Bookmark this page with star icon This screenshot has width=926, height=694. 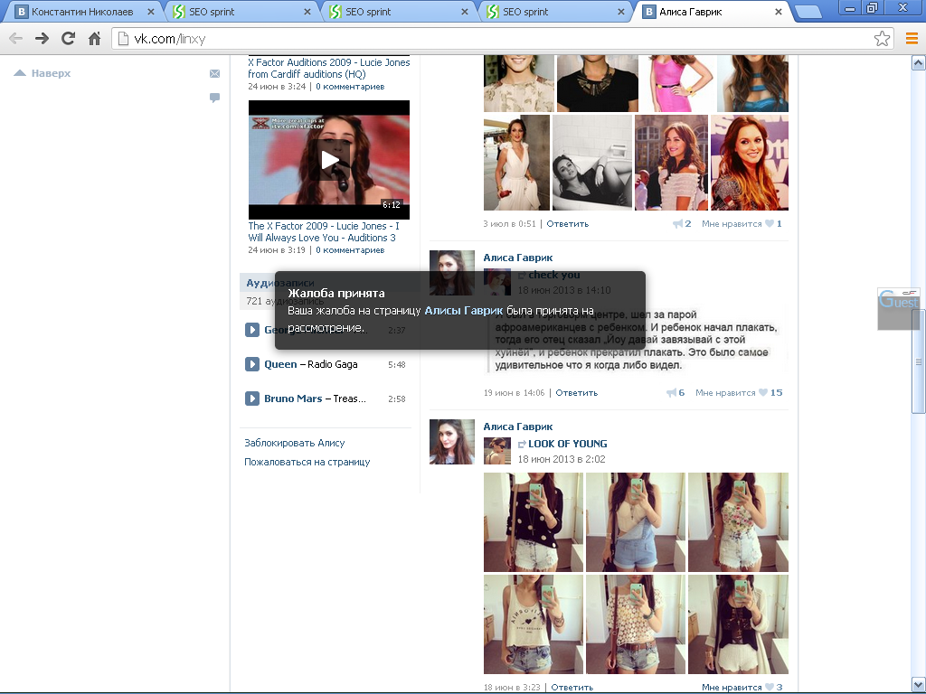coord(882,39)
